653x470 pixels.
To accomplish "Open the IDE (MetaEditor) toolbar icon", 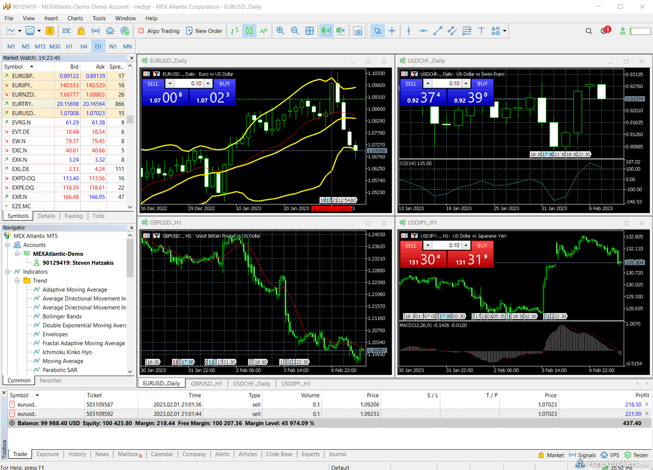I will click(67, 31).
